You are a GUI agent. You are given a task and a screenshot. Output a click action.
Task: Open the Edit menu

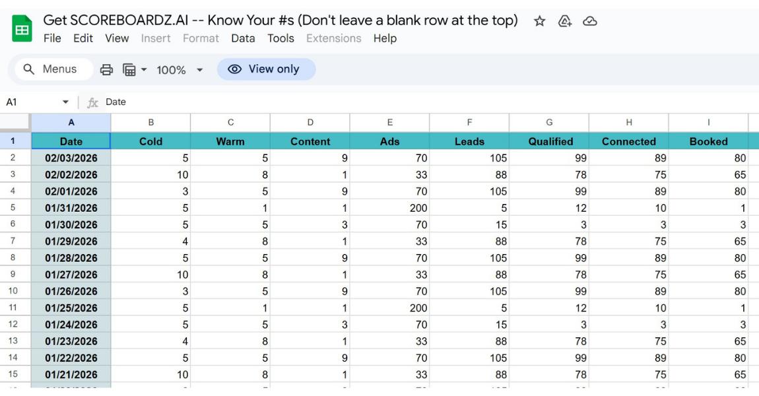83,38
